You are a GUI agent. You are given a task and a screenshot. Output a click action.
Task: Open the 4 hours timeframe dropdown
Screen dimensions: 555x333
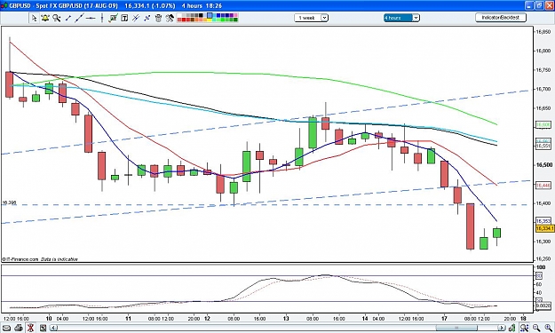(x=401, y=18)
